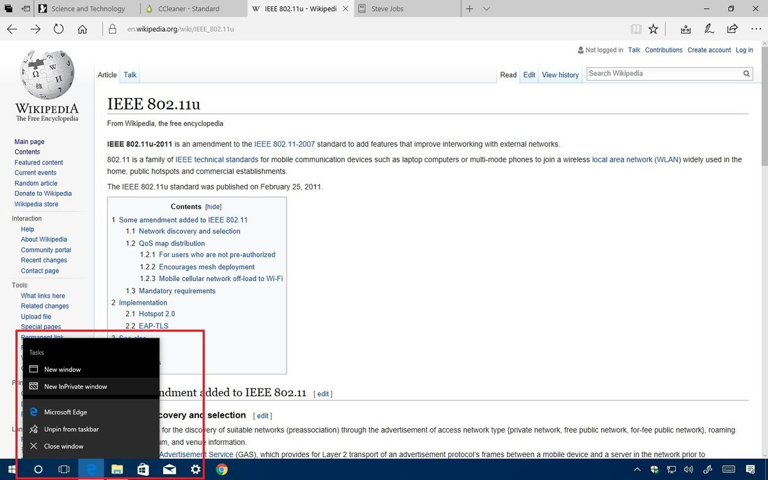Collapse the Contents box via hide

pyautogui.click(x=213, y=206)
